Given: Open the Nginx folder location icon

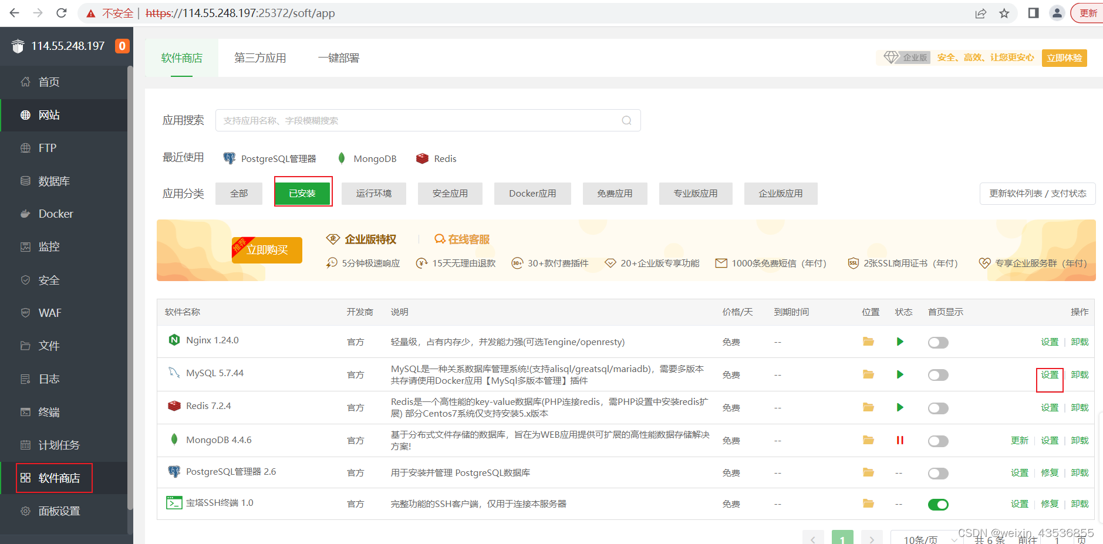Looking at the screenshot, I should tap(869, 342).
